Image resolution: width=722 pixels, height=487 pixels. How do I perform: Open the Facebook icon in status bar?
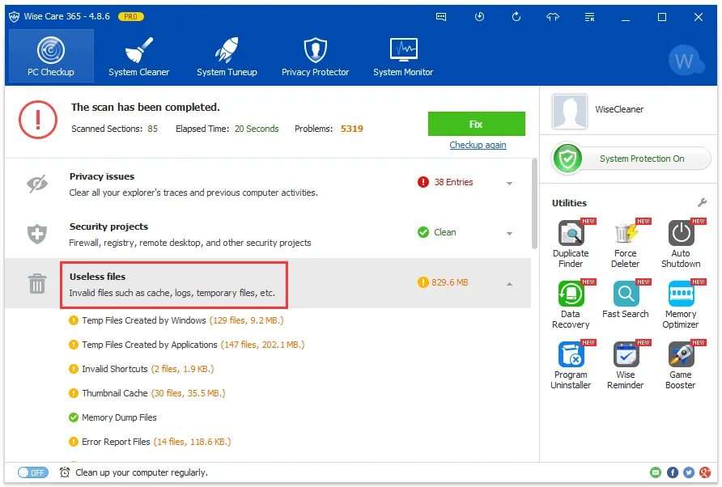pyautogui.click(x=673, y=472)
